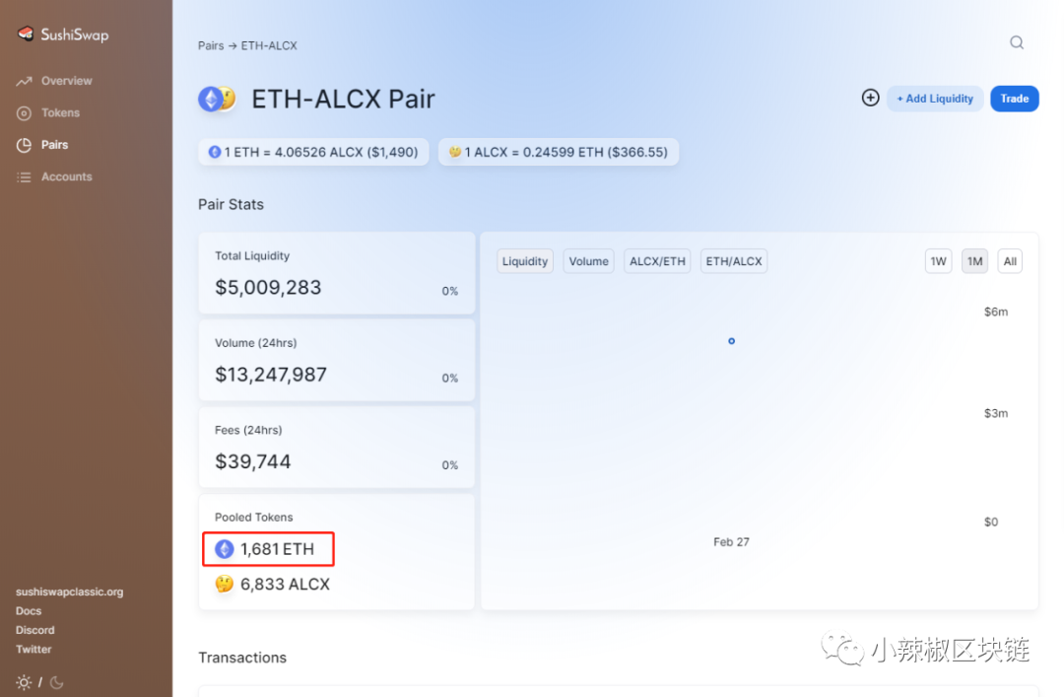
Task: Click the data point on the liquidity chart
Action: [731, 341]
